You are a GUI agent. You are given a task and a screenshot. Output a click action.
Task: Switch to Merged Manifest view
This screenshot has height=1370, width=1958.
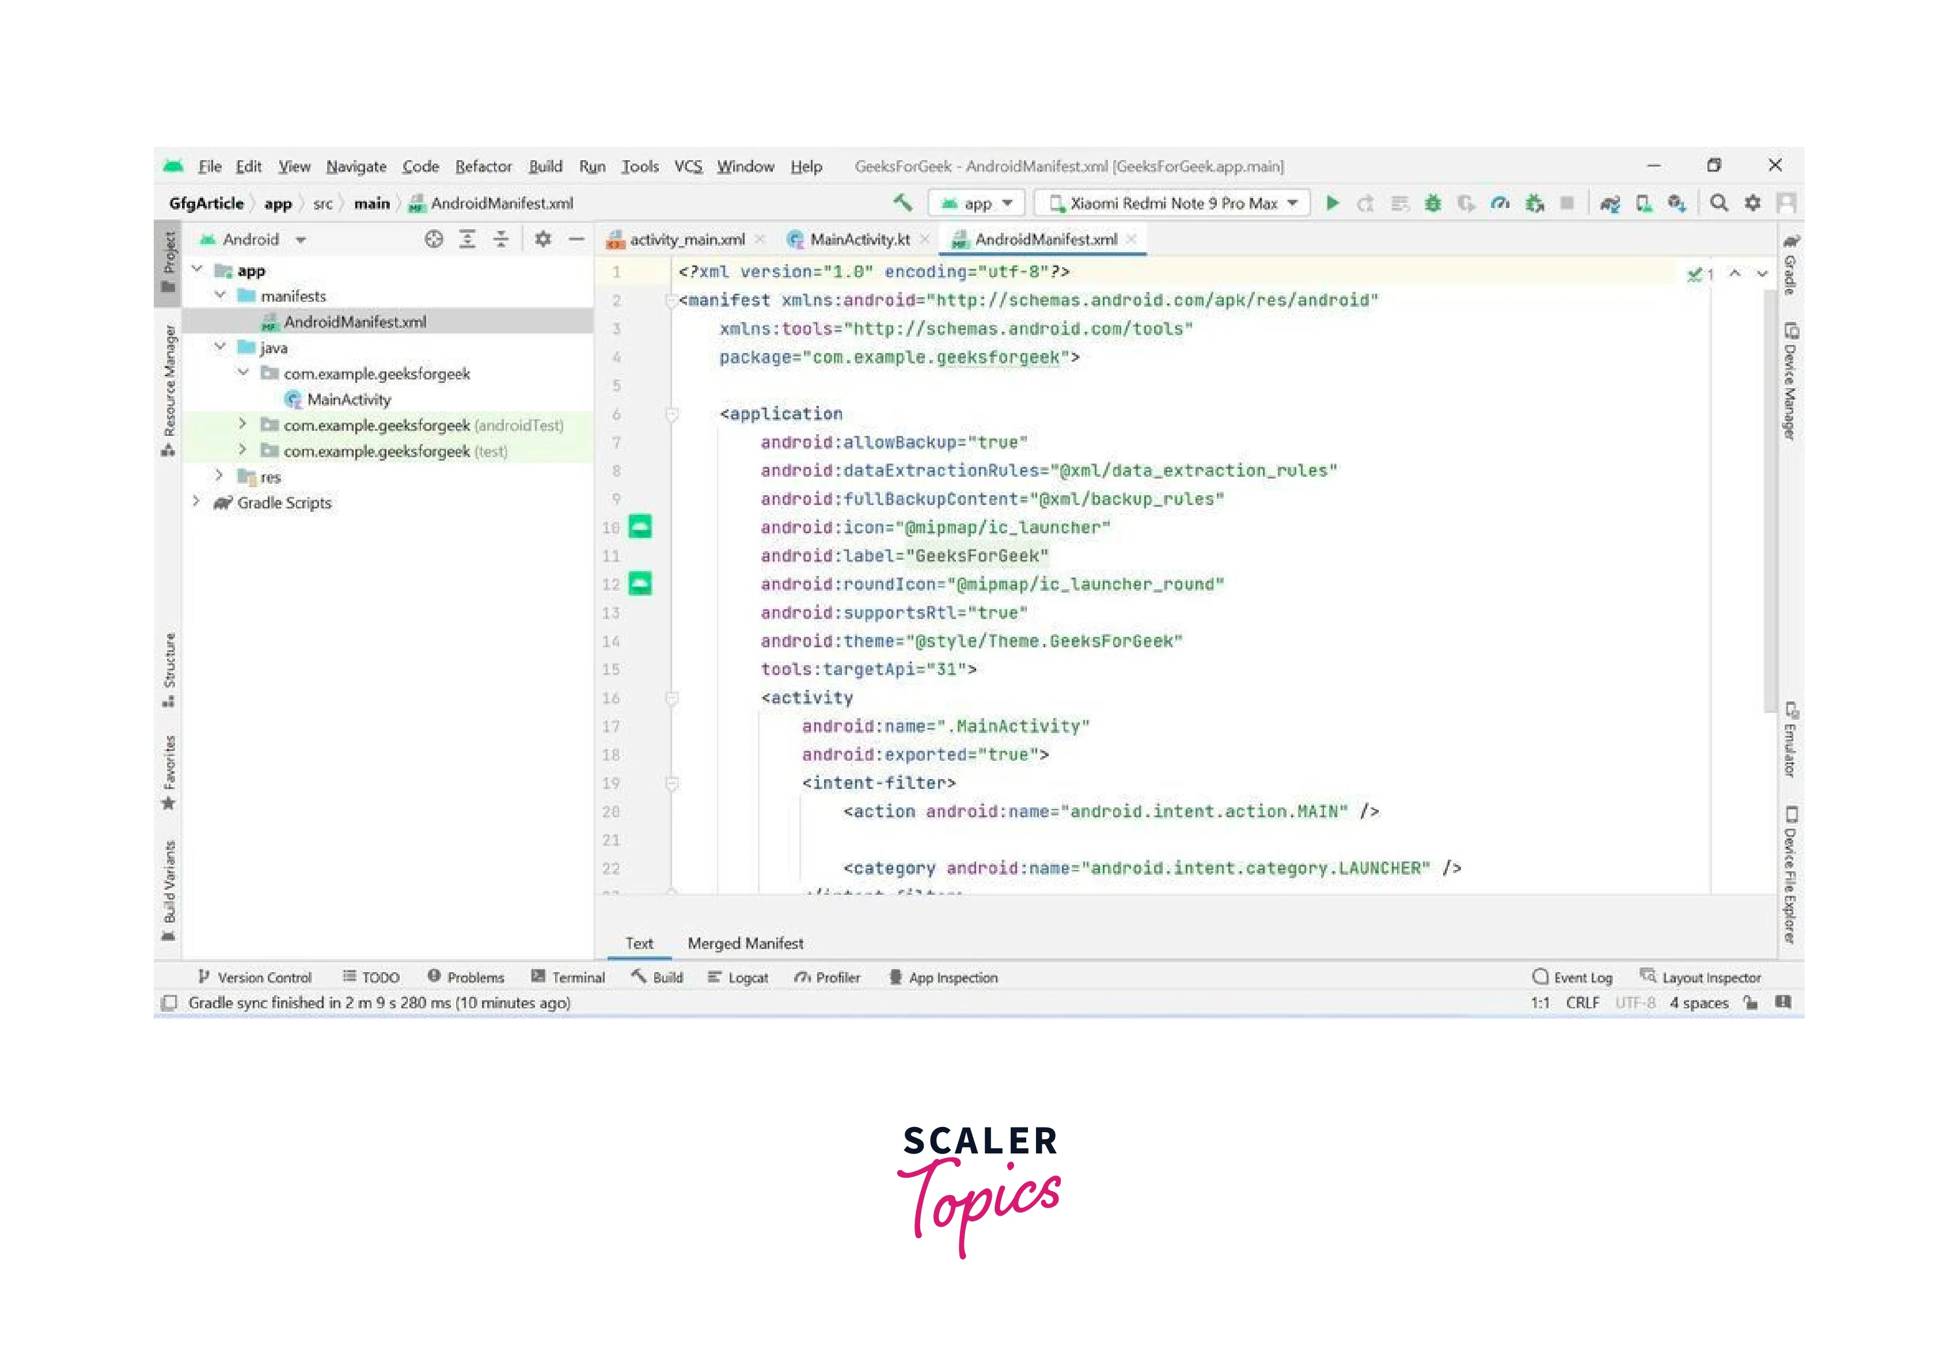pyautogui.click(x=745, y=943)
